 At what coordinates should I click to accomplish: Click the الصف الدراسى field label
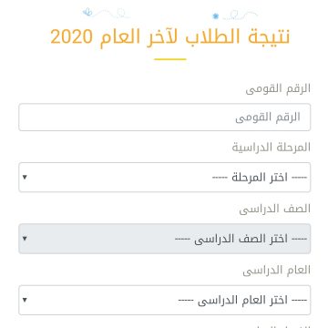coord(275,209)
